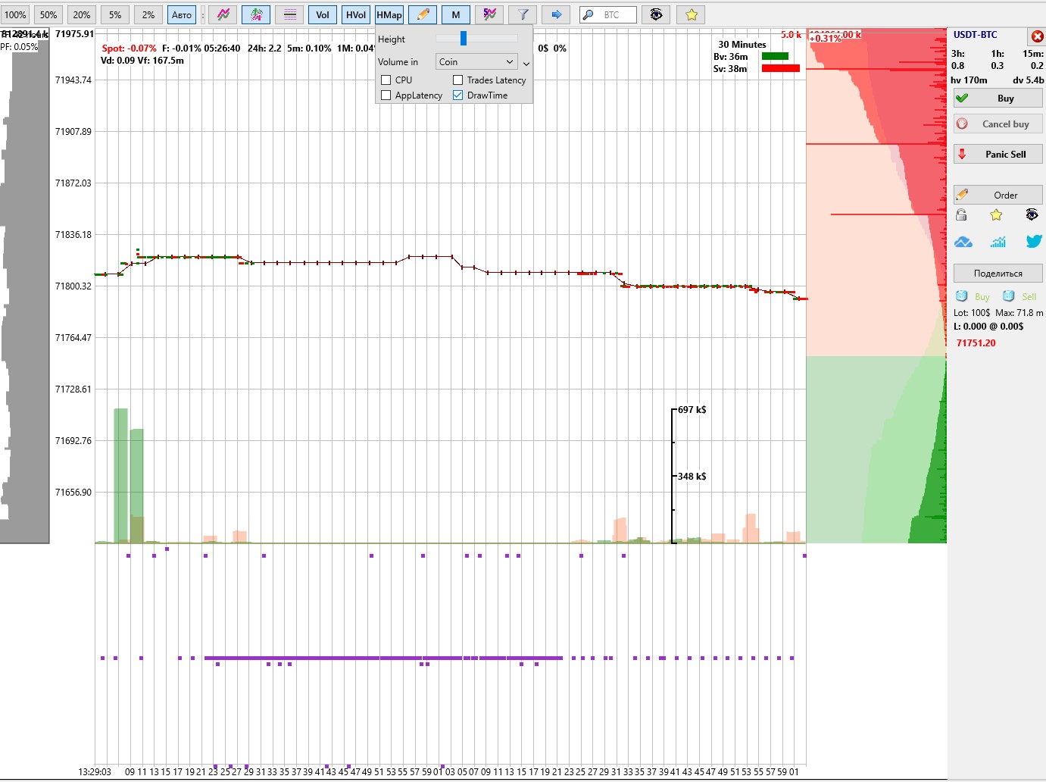Open the blue bar chart stats icon
1046x782 pixels.
pyautogui.click(x=998, y=242)
